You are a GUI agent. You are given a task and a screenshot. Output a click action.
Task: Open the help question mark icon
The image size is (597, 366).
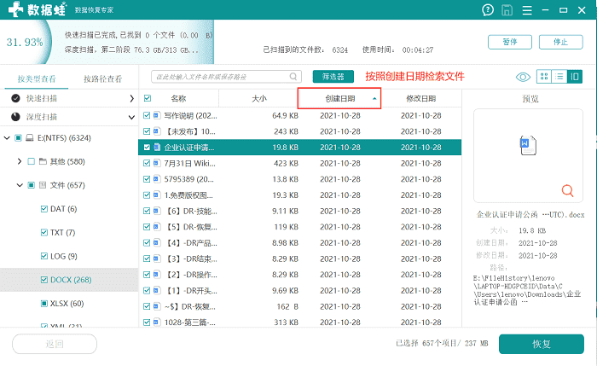pyautogui.click(x=487, y=11)
